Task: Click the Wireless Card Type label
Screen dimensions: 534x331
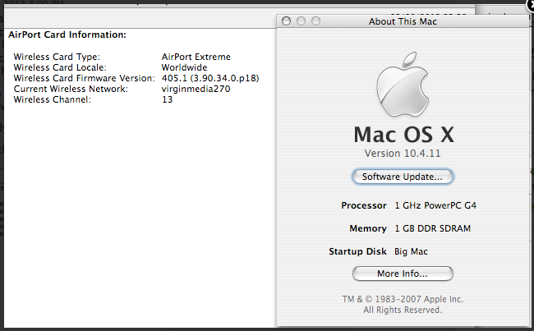Action: point(57,57)
